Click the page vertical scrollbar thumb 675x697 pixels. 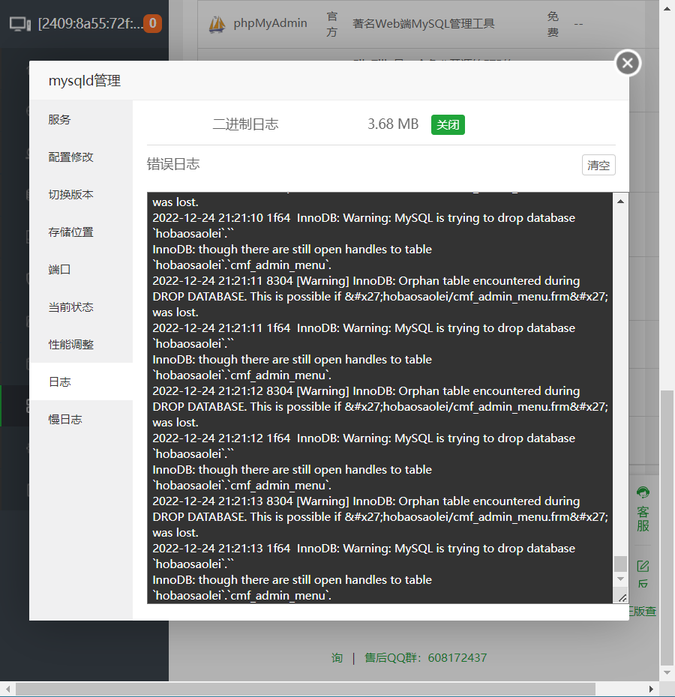tap(667, 527)
